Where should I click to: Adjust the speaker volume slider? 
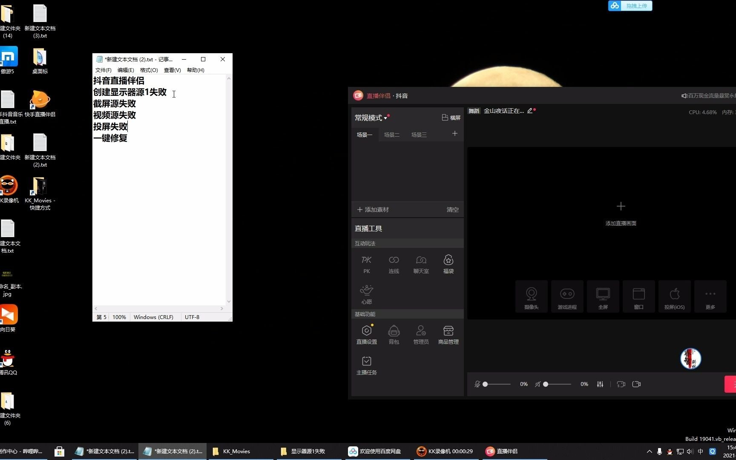tap(557, 384)
